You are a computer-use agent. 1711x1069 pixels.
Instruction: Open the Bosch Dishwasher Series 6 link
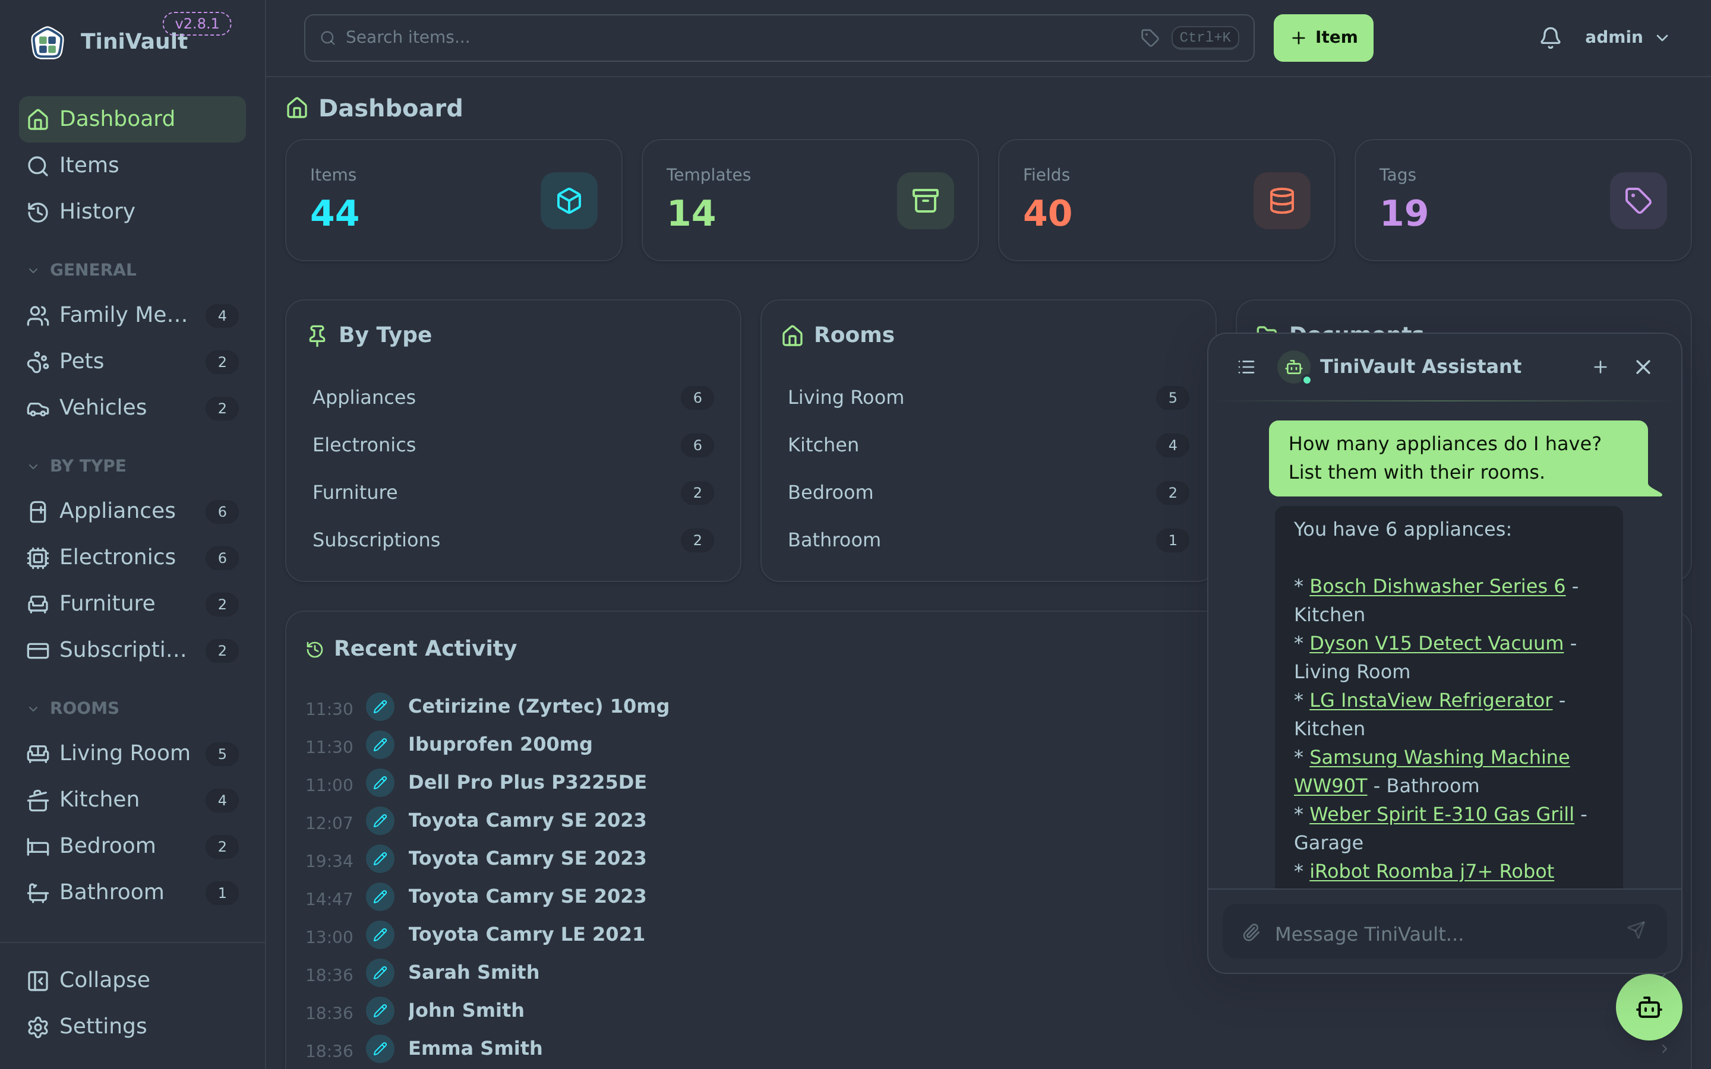point(1437,586)
